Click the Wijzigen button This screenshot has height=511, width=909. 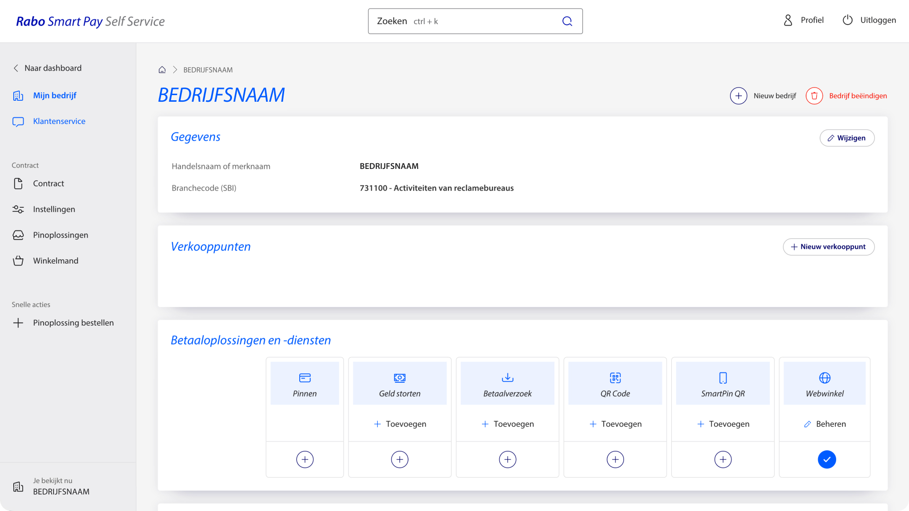pos(847,138)
